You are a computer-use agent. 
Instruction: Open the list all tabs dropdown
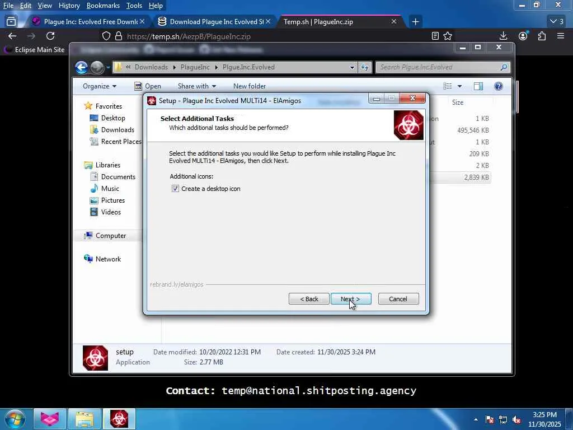pyautogui.click(x=557, y=22)
